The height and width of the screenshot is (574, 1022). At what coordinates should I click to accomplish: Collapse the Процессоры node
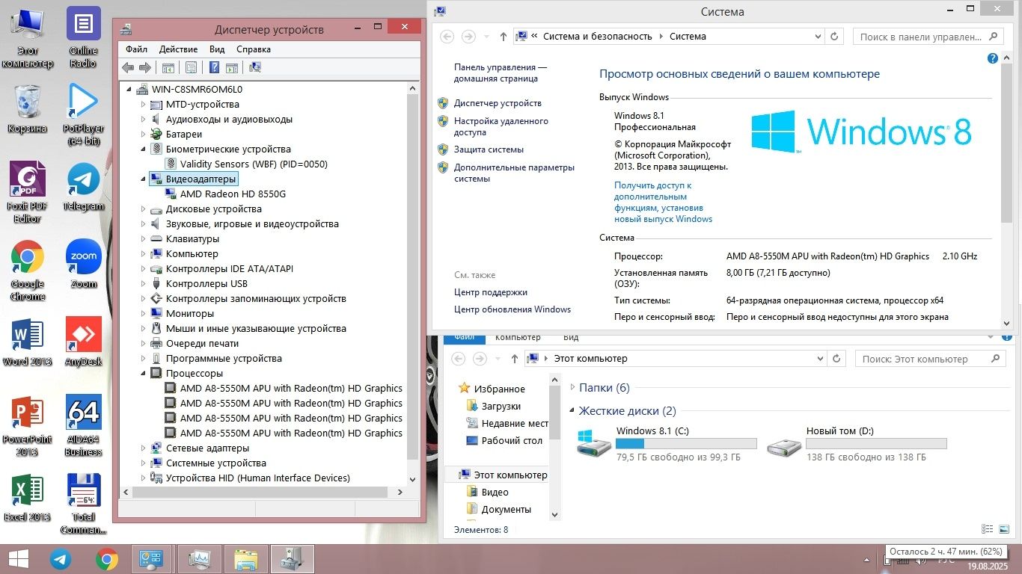click(x=144, y=374)
